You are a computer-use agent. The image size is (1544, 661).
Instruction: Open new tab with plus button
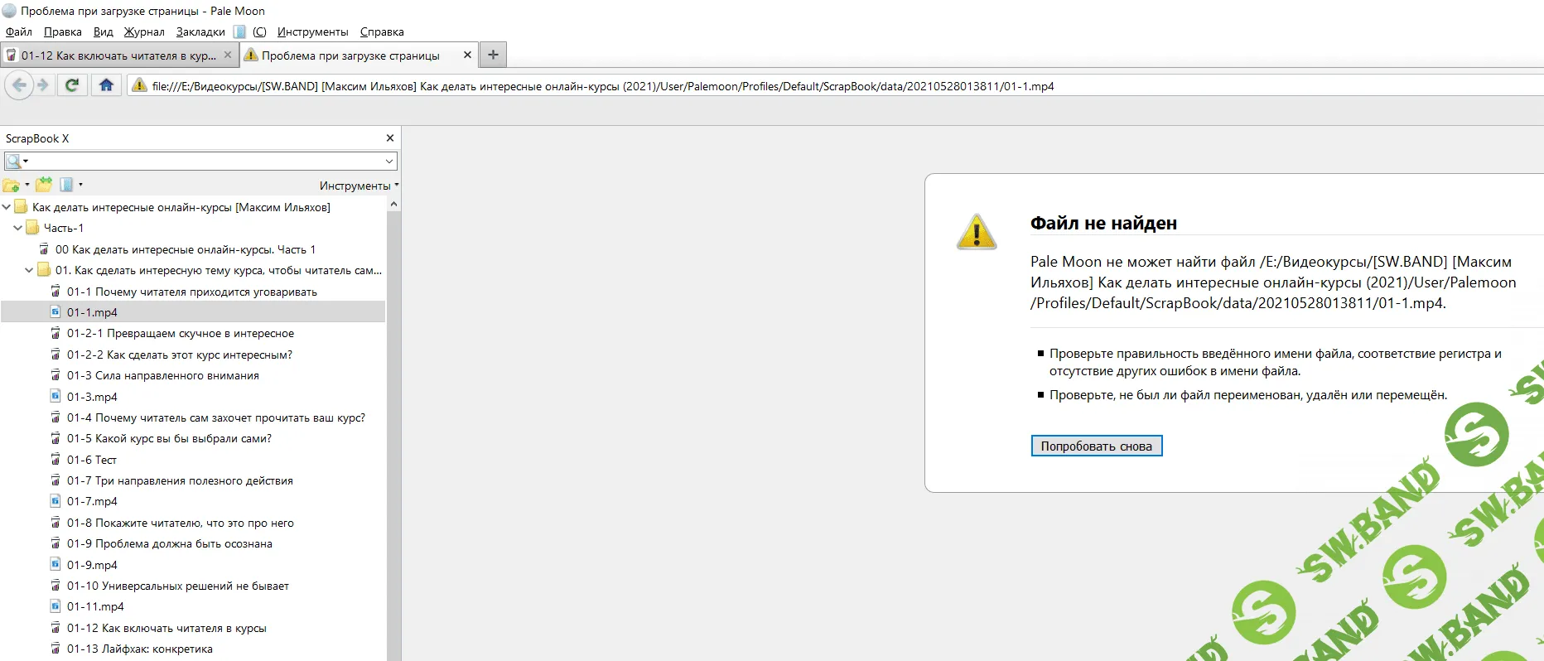pyautogui.click(x=493, y=55)
